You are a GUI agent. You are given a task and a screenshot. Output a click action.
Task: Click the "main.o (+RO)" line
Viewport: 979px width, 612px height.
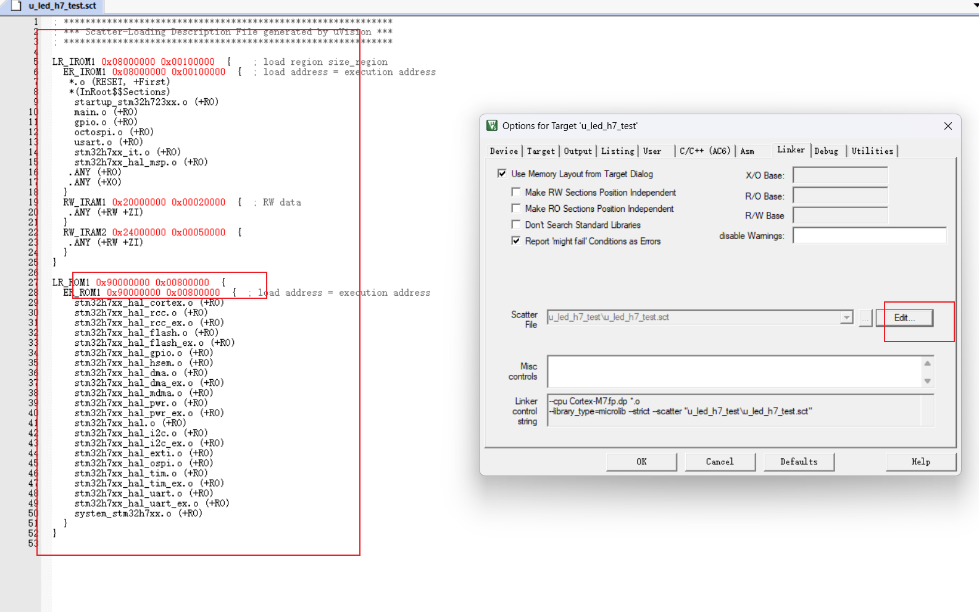click(x=106, y=112)
